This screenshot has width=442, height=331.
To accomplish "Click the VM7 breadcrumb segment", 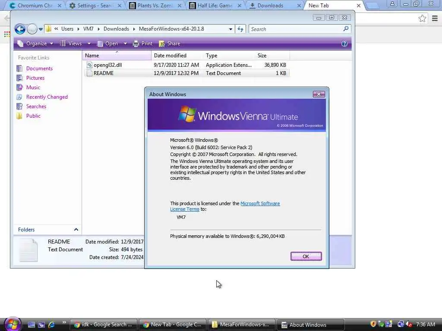I will [88, 29].
